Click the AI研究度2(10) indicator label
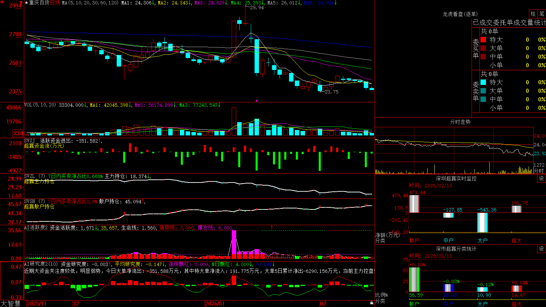The image size is (546, 307). coord(41,264)
